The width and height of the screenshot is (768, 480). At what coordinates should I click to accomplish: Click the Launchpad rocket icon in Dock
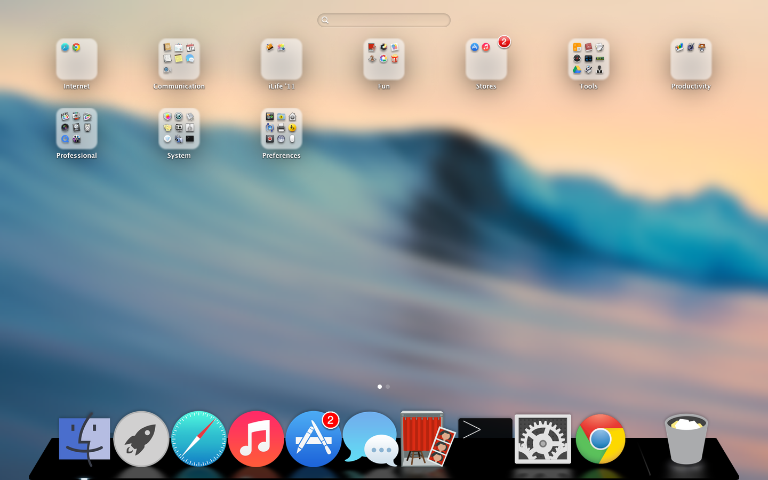pos(141,439)
